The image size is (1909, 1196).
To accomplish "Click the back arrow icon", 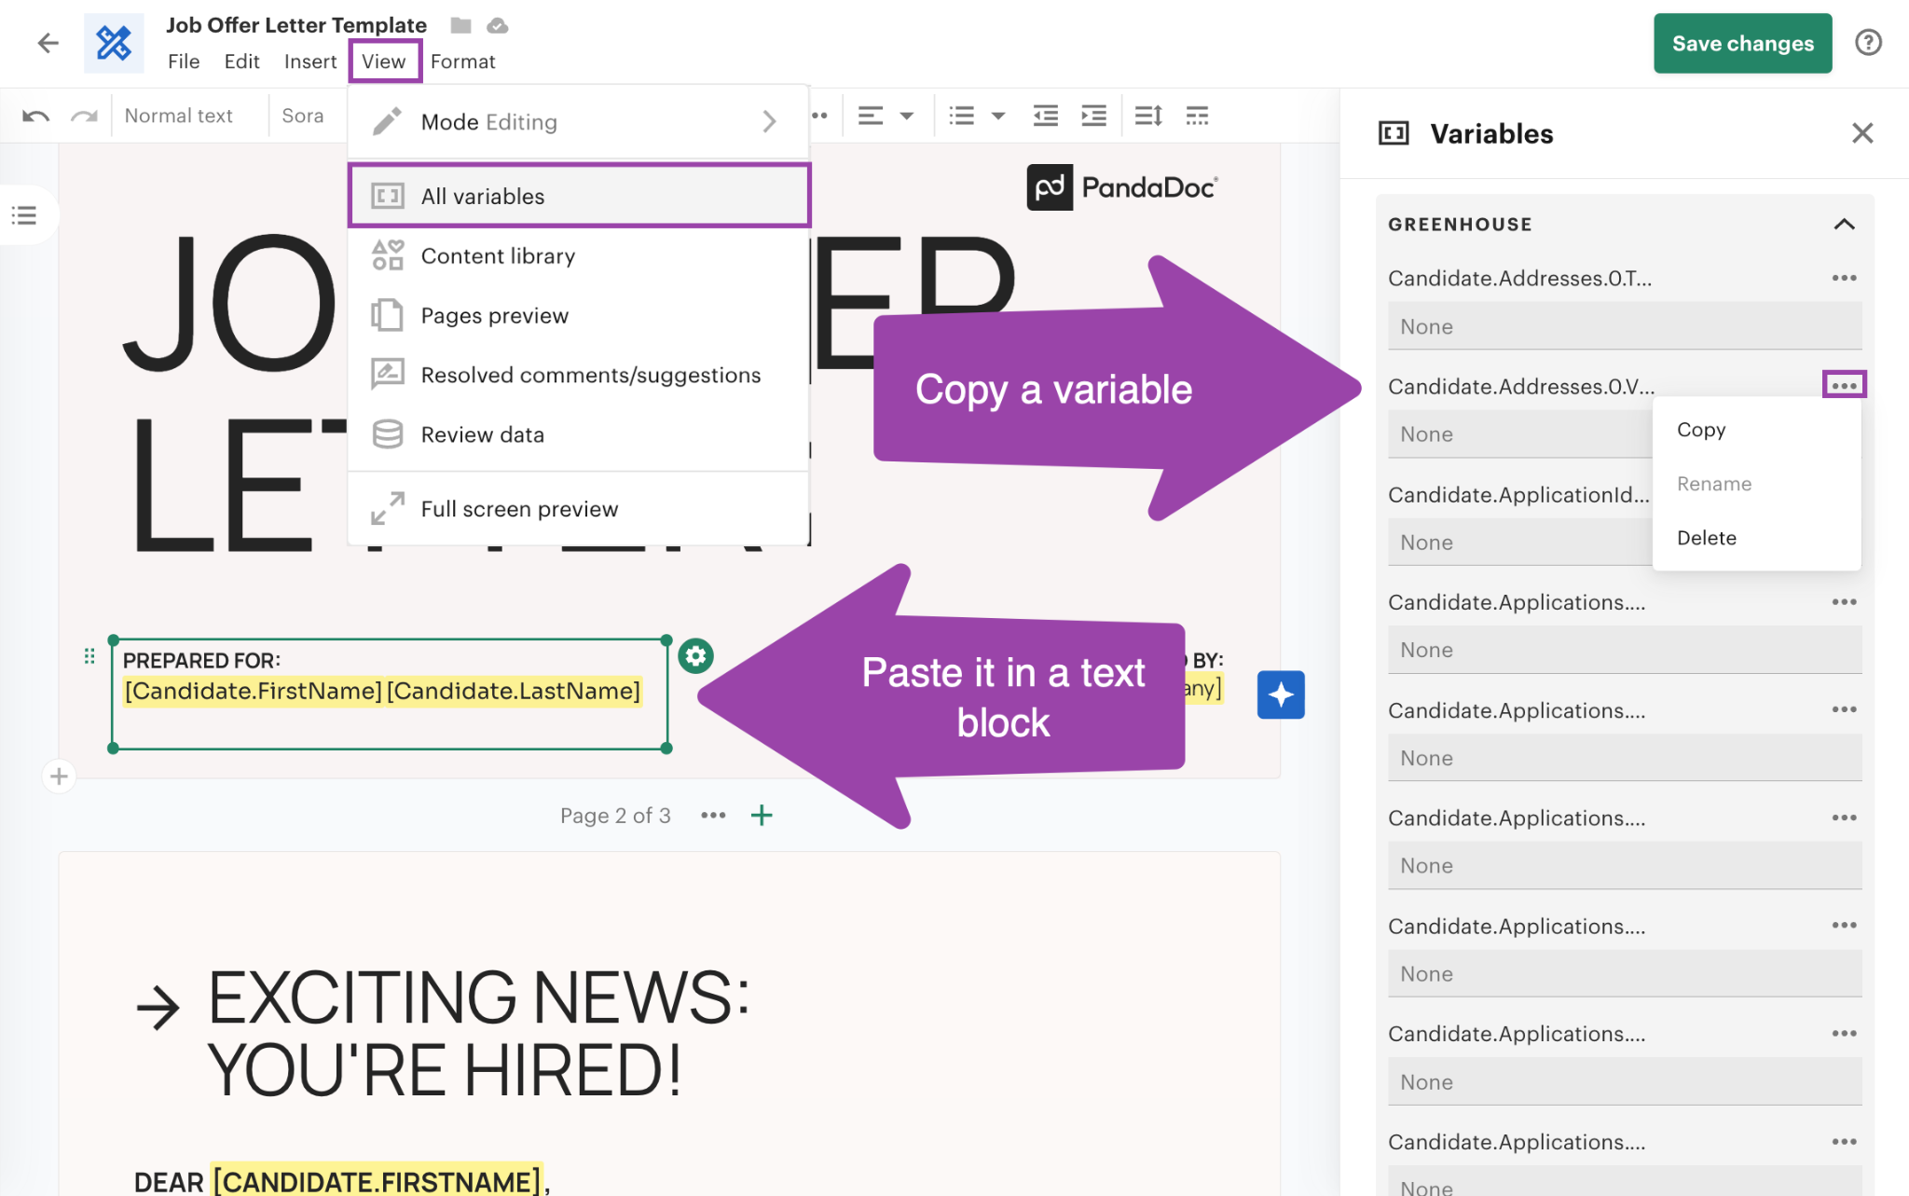I will click(48, 43).
